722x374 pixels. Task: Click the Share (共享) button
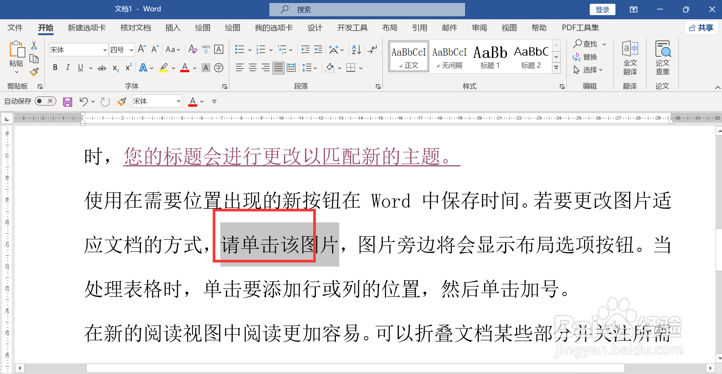[x=701, y=28]
